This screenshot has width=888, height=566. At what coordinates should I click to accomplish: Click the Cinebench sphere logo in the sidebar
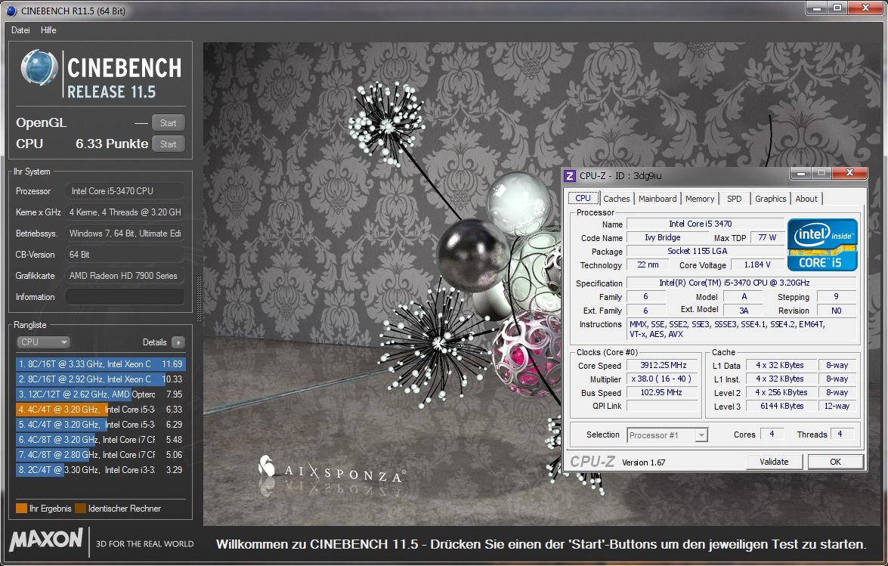[39, 68]
